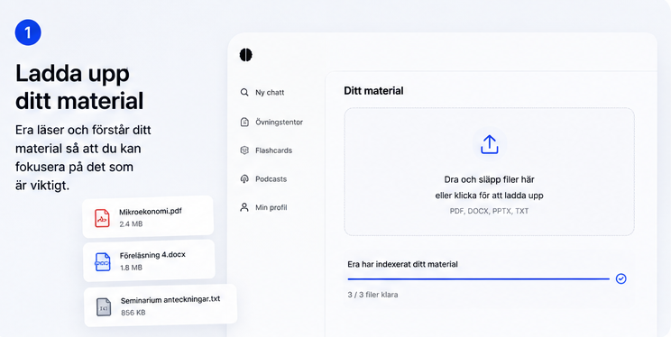Screen dimensions: 671x337
Task: Select the Mikroekonomi.pdf file name
Action: click(151, 211)
